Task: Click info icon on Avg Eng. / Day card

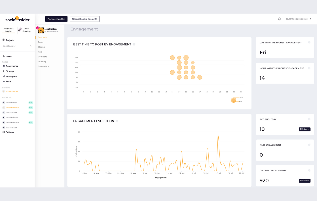Action: point(309,119)
